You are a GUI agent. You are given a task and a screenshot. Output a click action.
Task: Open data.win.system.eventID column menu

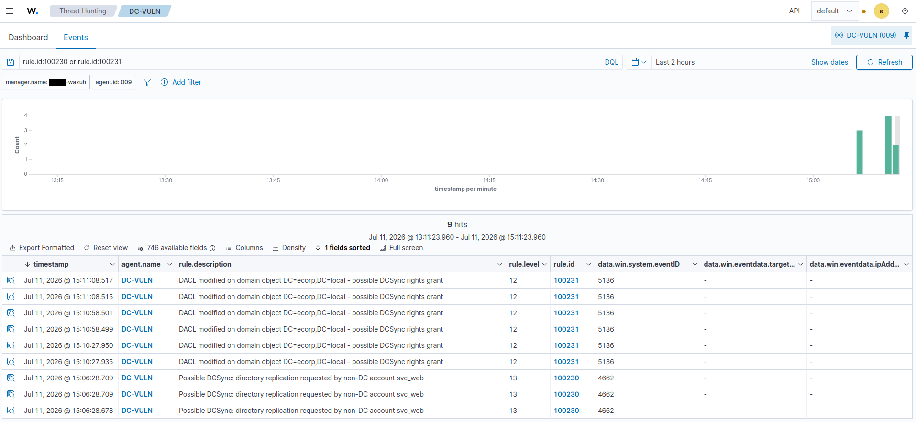(695, 264)
